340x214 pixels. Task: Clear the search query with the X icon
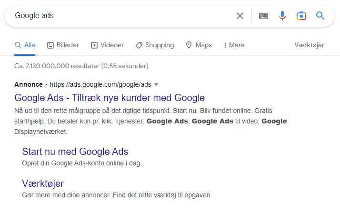tap(240, 16)
